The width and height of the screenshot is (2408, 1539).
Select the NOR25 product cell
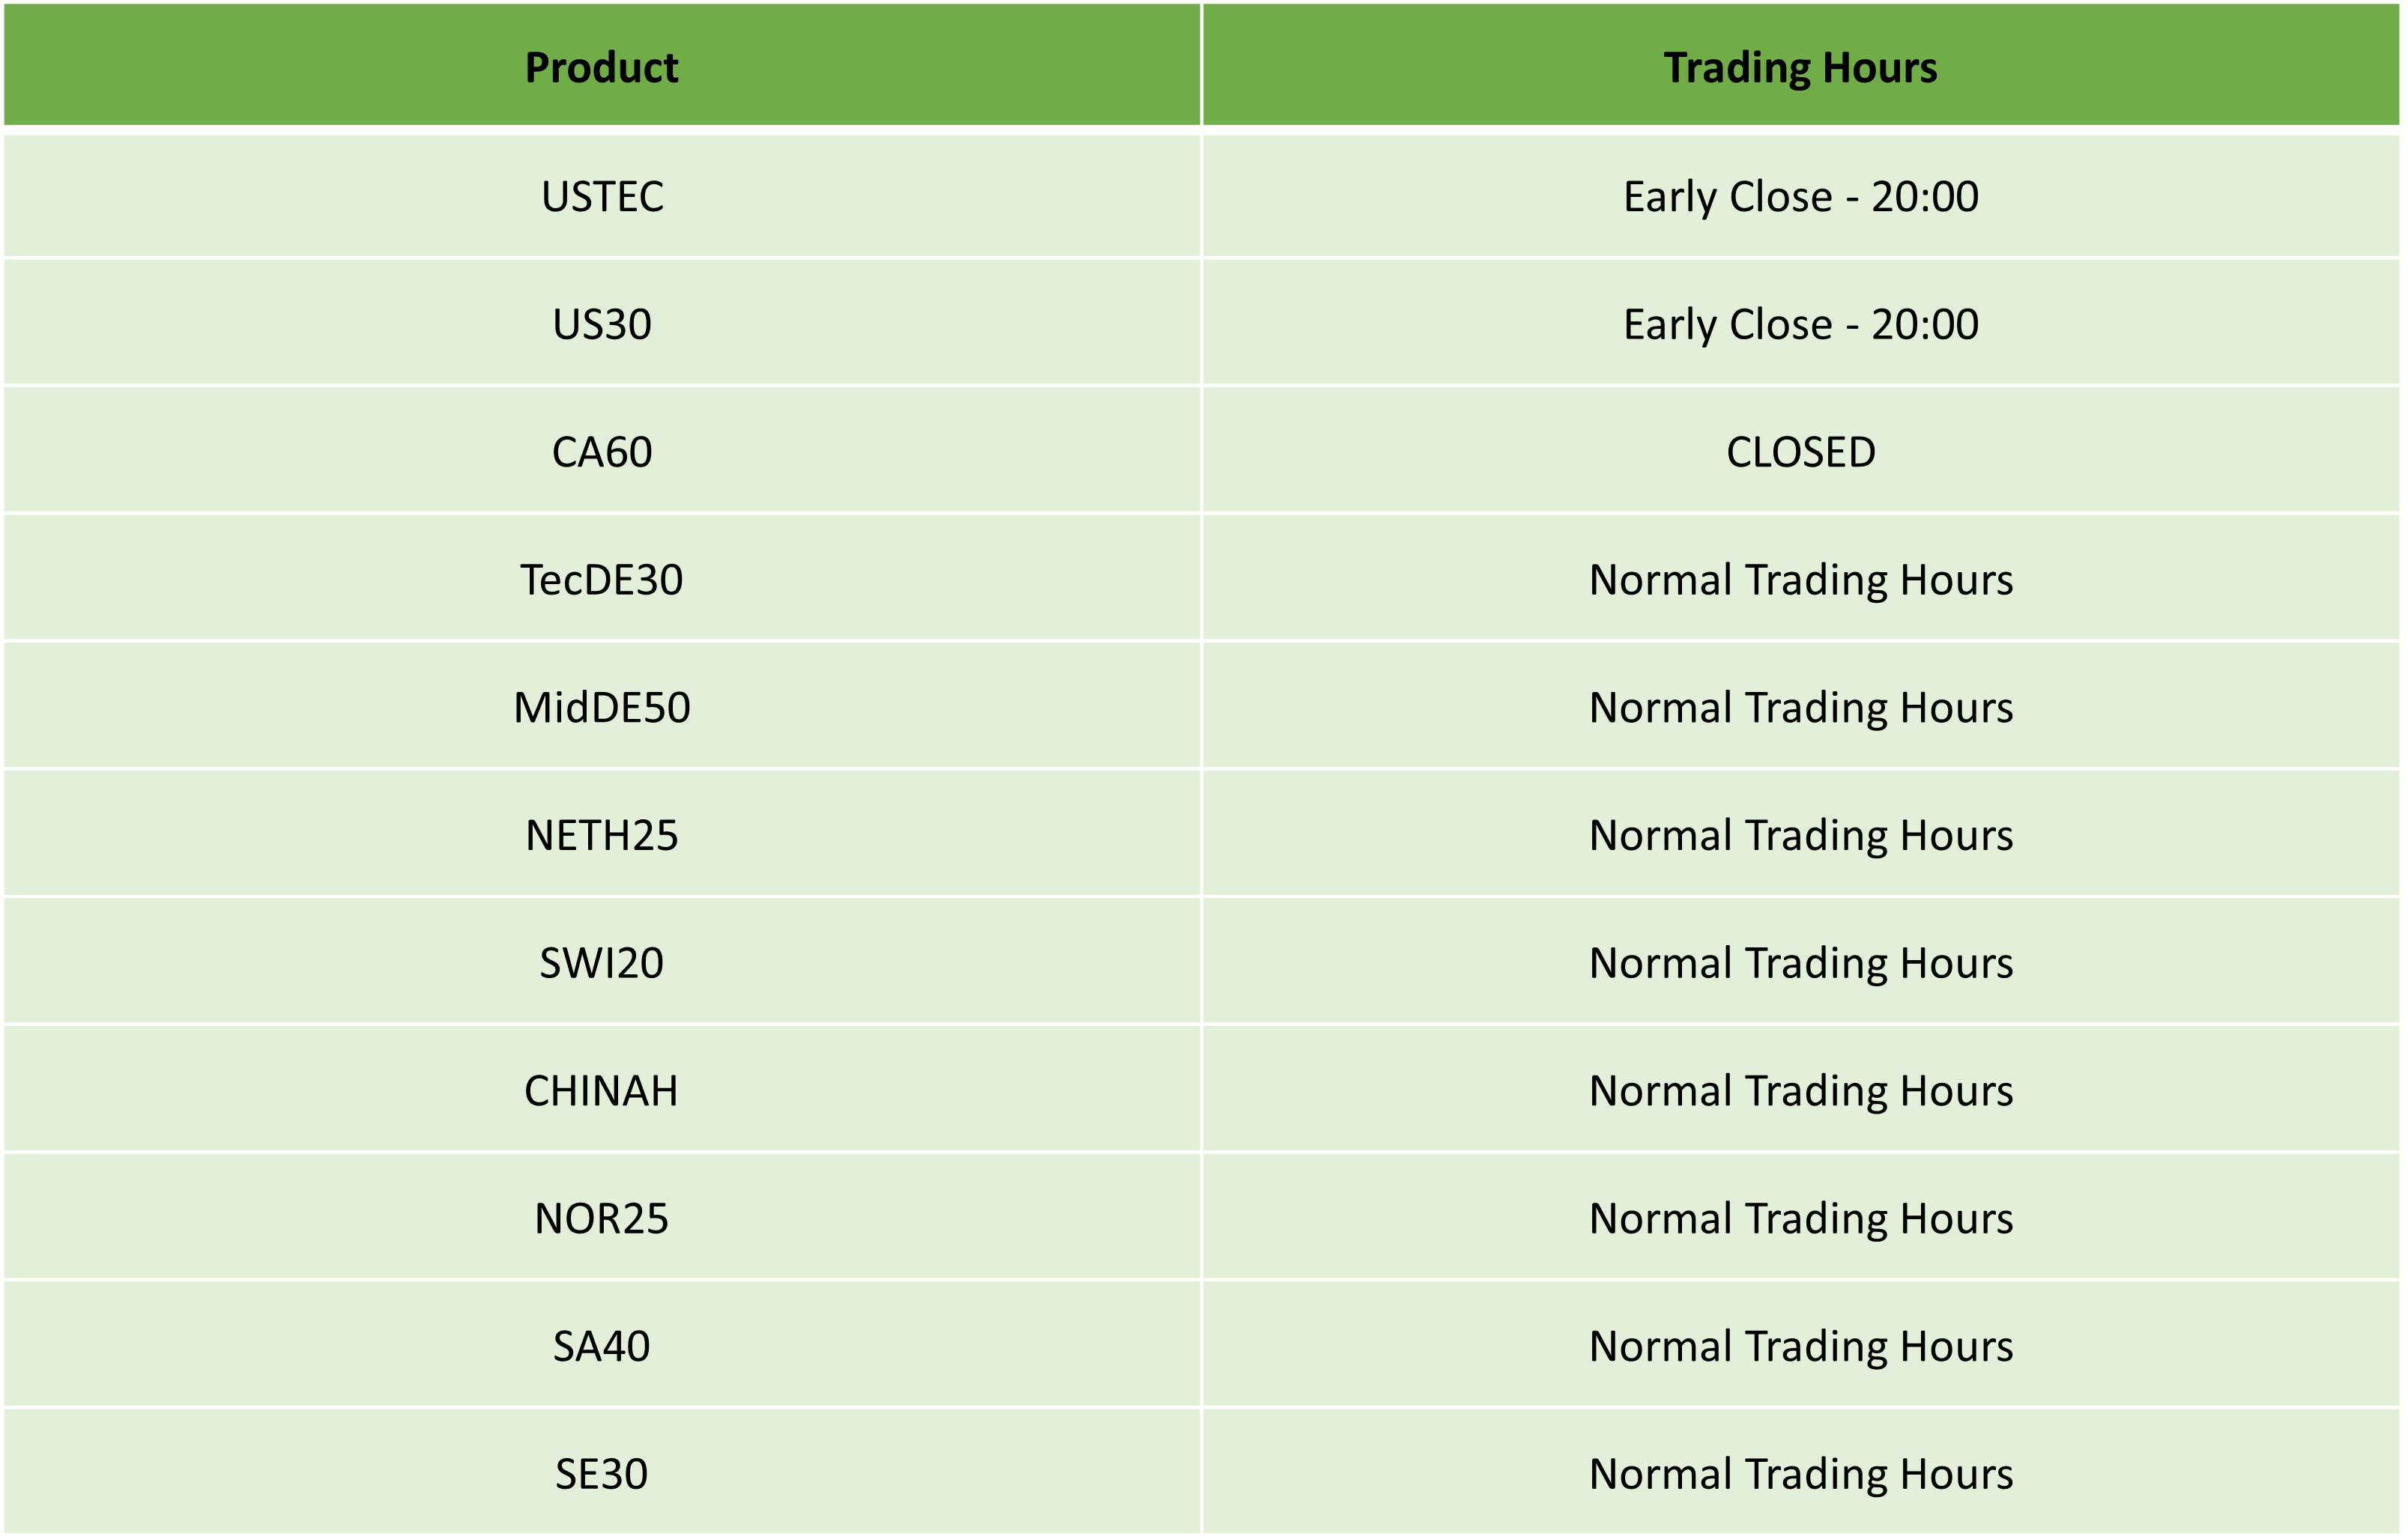coord(601,1218)
